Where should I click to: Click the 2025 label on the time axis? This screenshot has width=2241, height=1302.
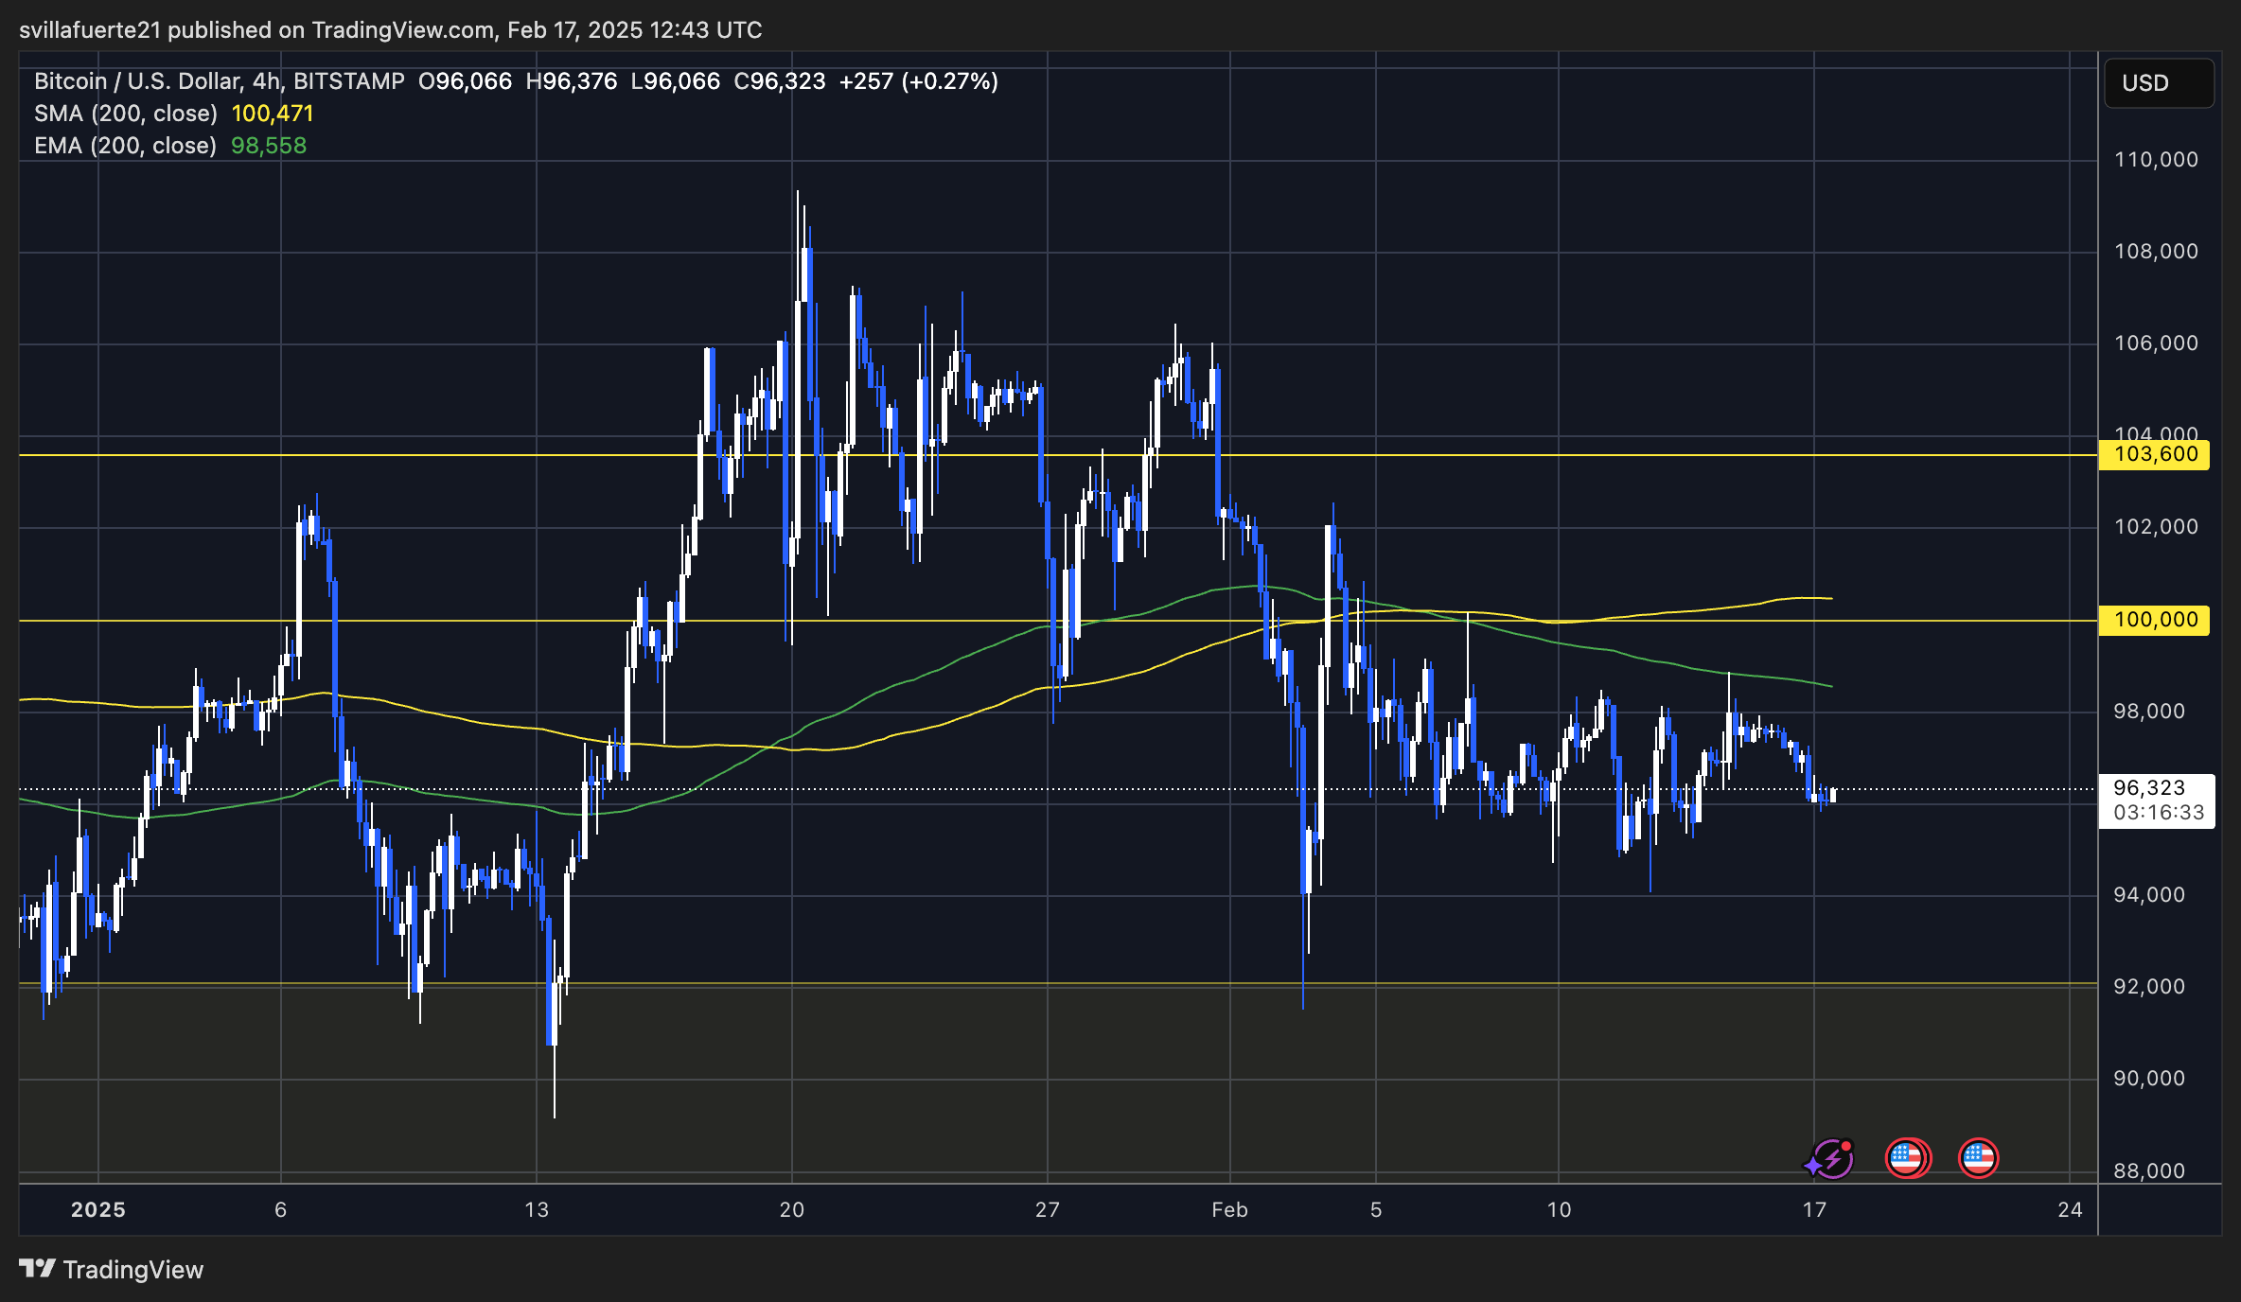tap(98, 1209)
